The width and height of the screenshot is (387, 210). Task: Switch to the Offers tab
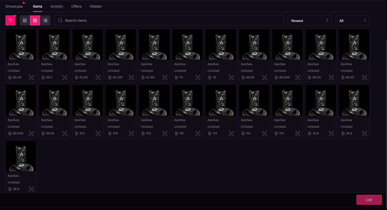pyautogui.click(x=76, y=6)
